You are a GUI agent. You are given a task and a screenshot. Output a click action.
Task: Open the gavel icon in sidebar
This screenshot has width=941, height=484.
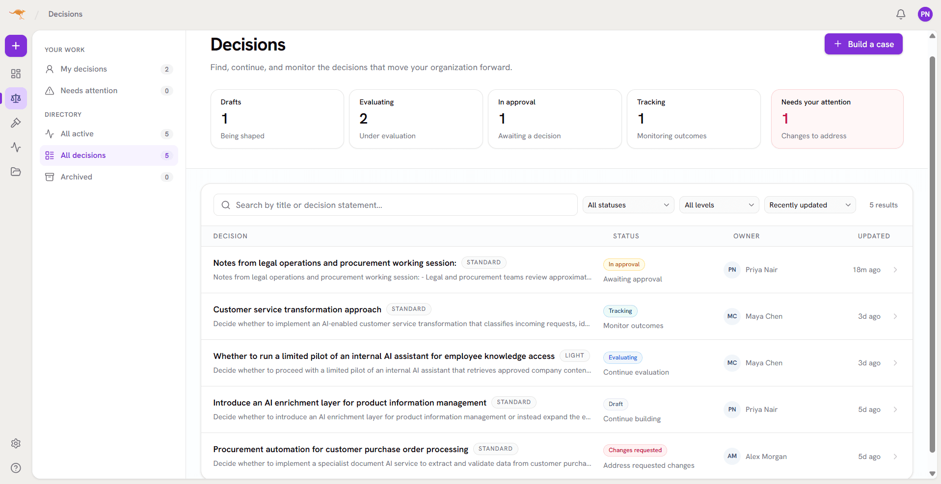(x=16, y=123)
